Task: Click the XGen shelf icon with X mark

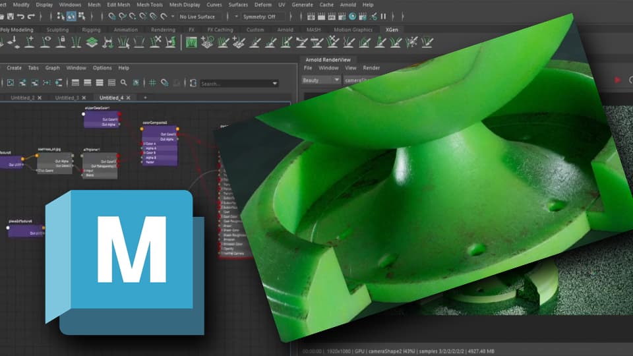Action: coord(156,42)
